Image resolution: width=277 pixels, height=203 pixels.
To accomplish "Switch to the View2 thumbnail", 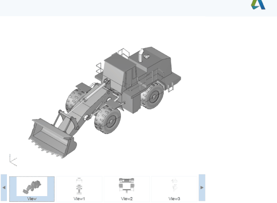I will point(127,189).
